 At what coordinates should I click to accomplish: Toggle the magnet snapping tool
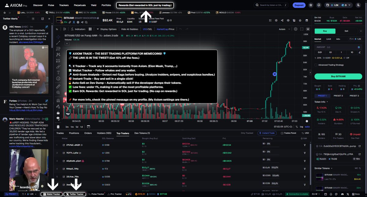(58, 100)
